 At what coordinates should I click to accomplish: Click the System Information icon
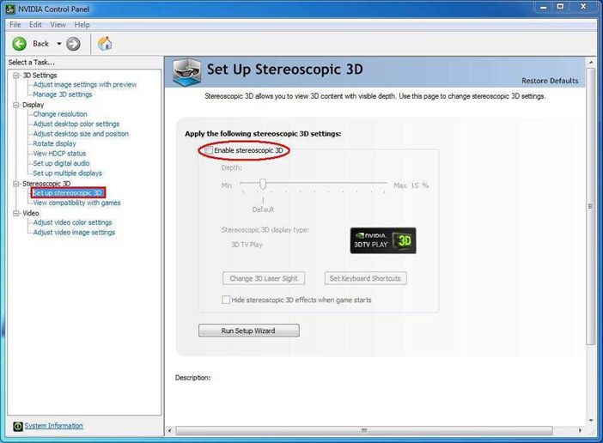pyautogui.click(x=17, y=427)
